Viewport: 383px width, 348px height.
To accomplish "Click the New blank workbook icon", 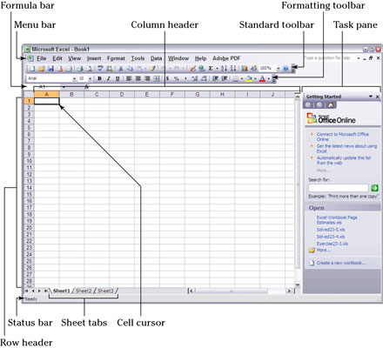I will (32, 69).
